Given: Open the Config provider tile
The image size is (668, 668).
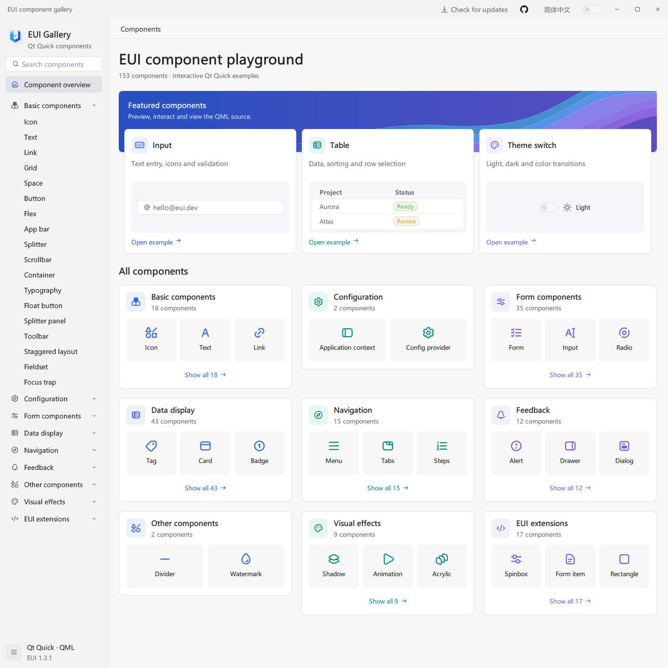Looking at the screenshot, I should click(428, 340).
